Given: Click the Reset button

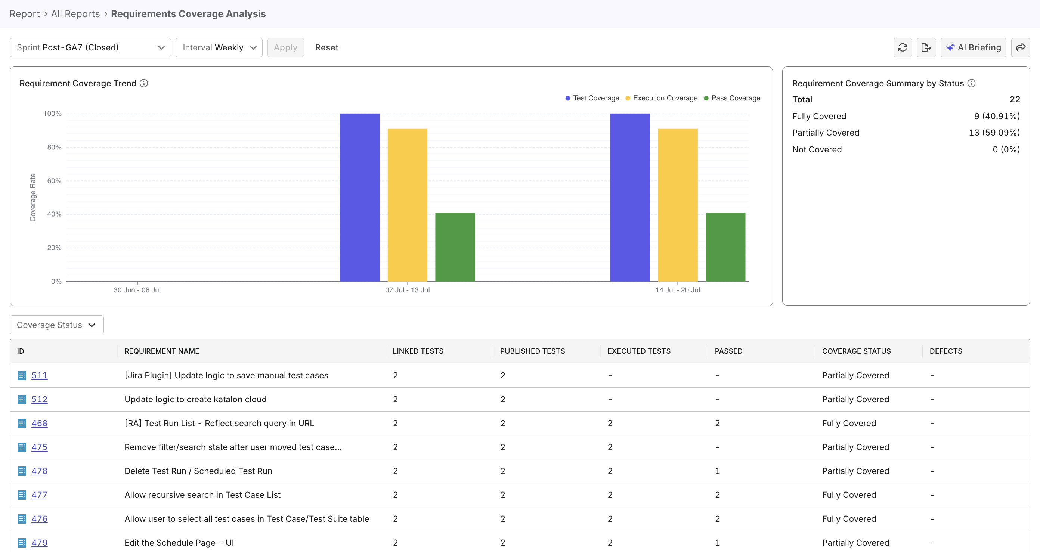Looking at the screenshot, I should pos(326,47).
